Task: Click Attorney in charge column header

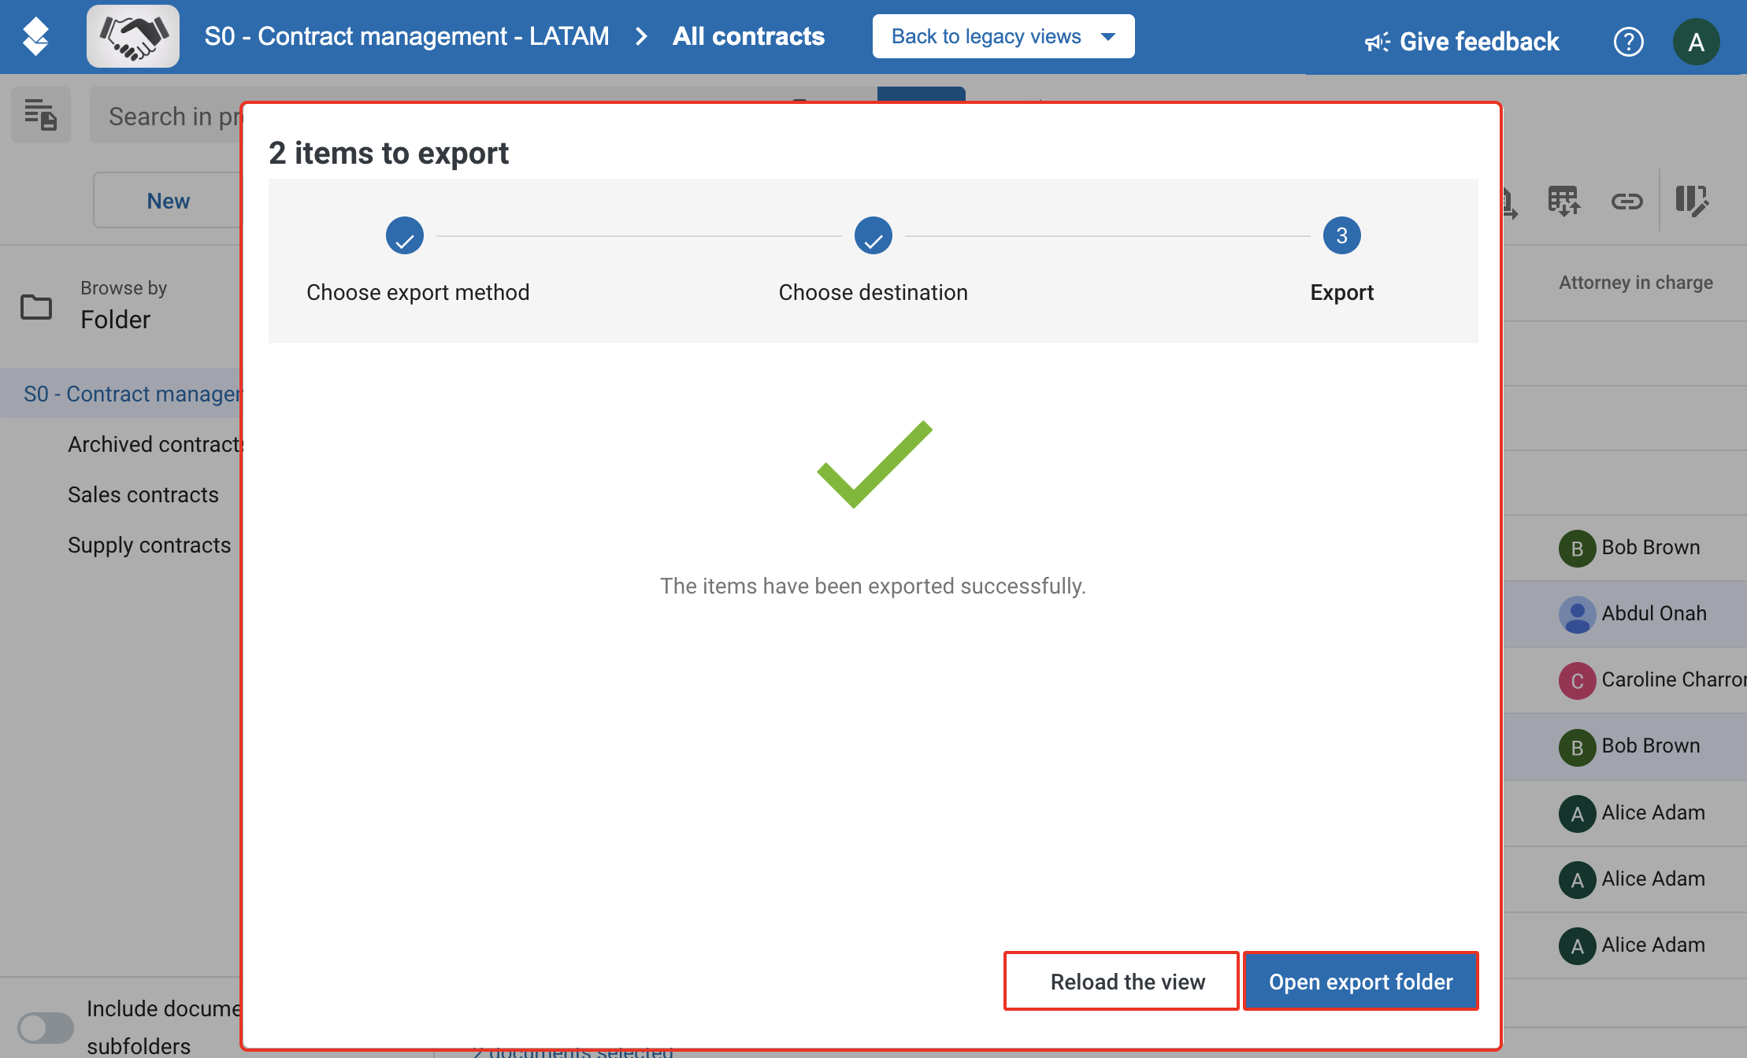Action: click(1636, 283)
